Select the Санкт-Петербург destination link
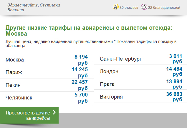 tap(121, 59)
